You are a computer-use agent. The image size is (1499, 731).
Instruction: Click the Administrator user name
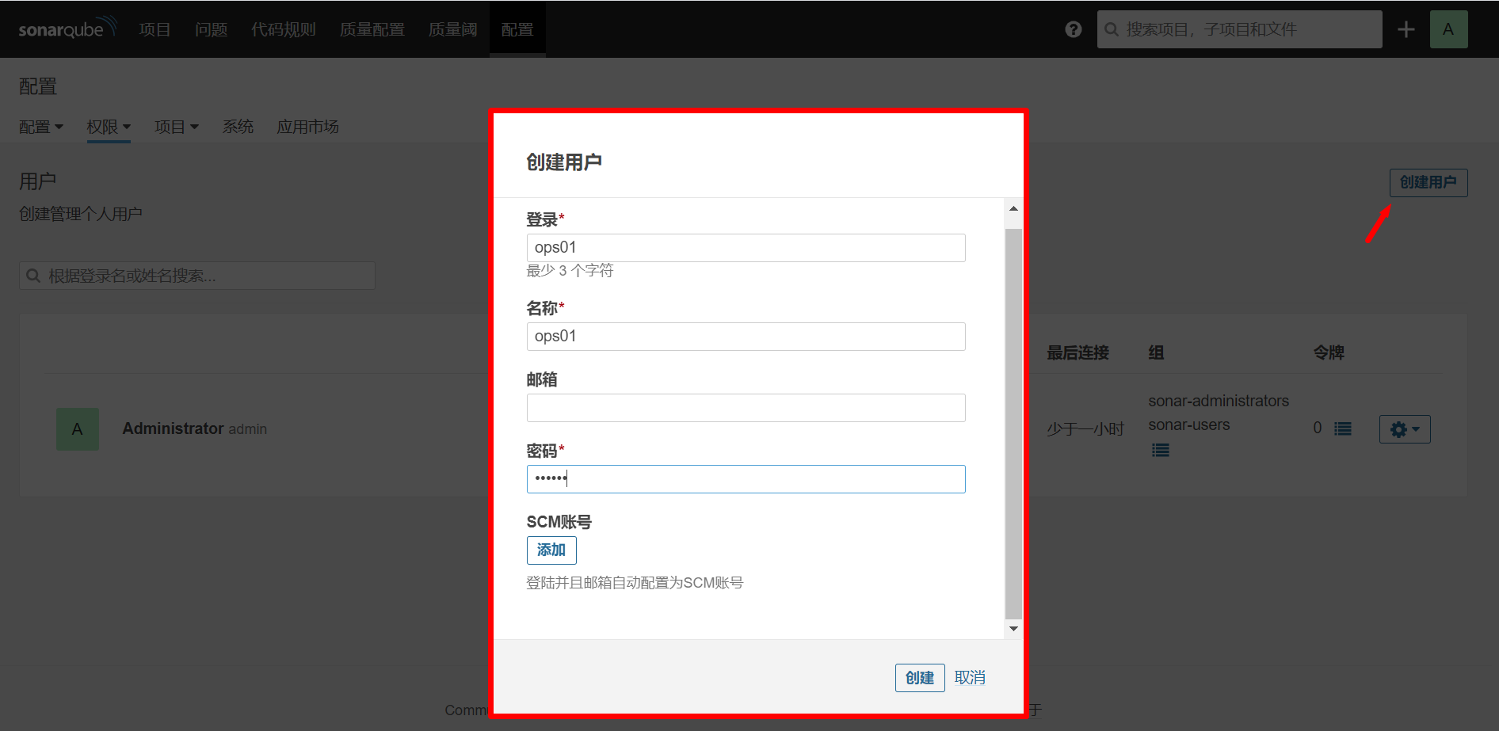coord(173,428)
